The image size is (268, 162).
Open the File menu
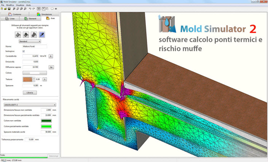coord(3,5)
